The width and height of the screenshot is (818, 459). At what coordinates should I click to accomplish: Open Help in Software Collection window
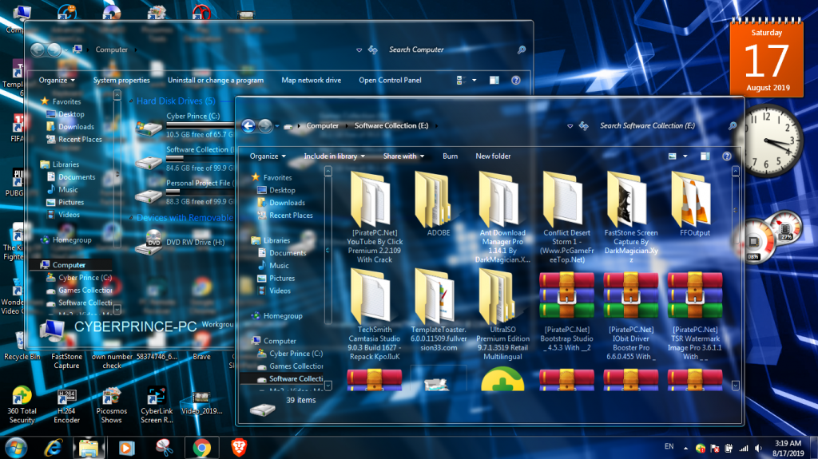(726, 156)
